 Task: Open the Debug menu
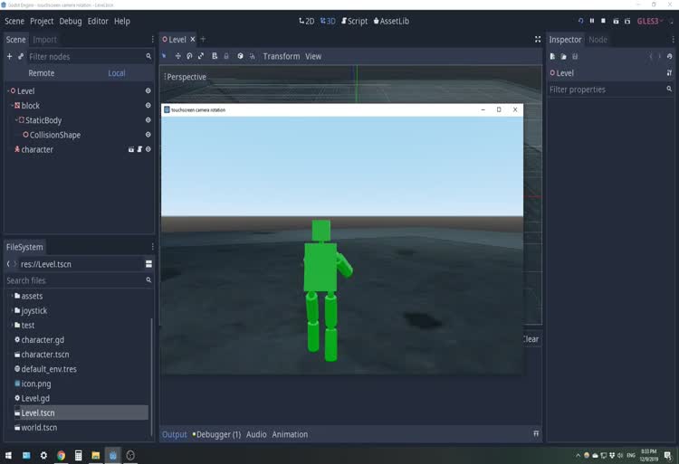(x=71, y=21)
